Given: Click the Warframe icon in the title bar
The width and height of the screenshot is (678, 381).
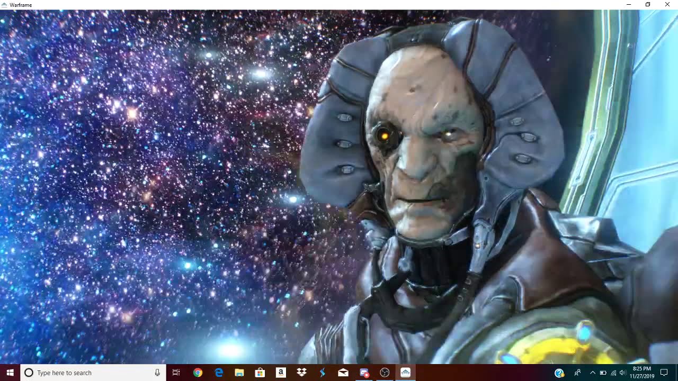Looking at the screenshot, I should 4,5.
